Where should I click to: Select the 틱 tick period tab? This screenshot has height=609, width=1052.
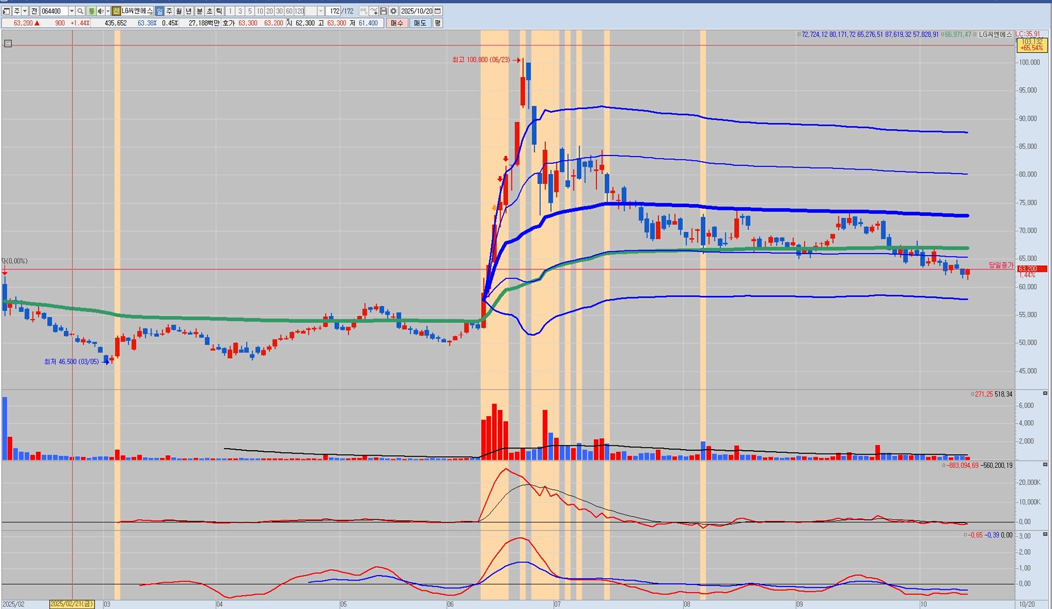click(x=219, y=11)
